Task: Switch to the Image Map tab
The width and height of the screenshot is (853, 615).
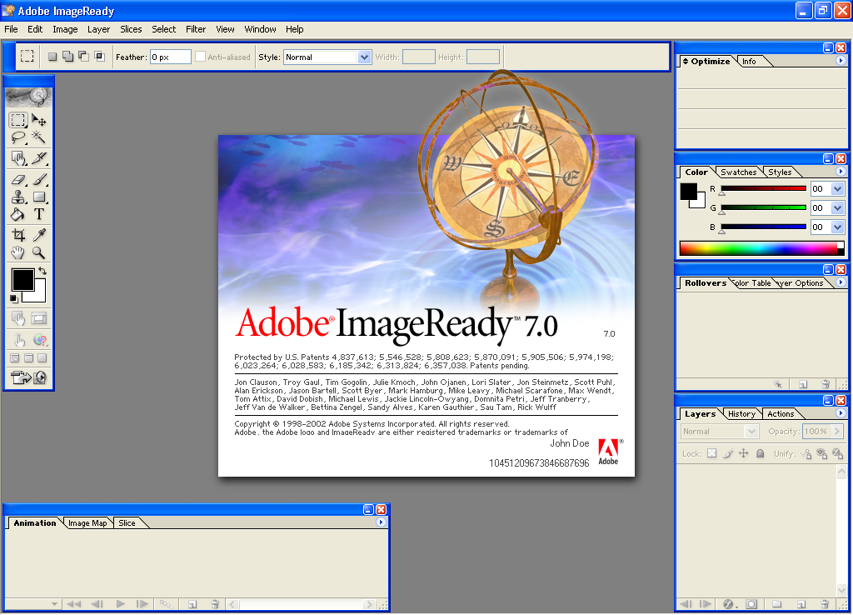Action: click(87, 523)
